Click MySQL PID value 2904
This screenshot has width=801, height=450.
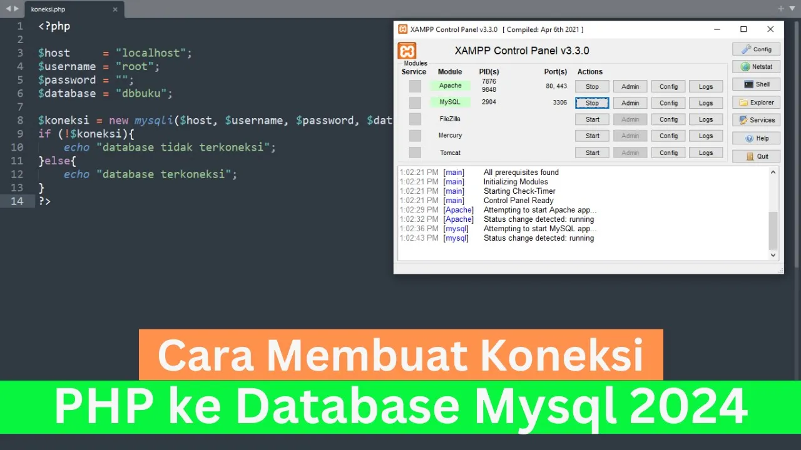point(489,102)
